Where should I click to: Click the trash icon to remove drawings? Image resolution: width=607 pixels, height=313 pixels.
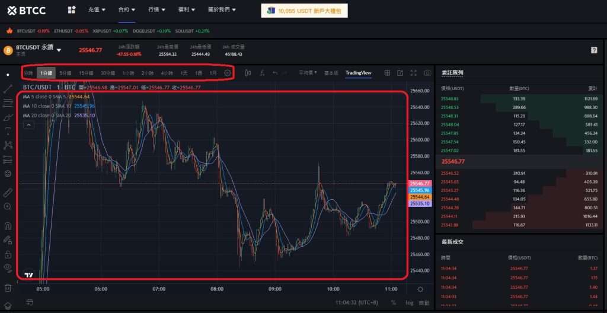click(x=8, y=288)
